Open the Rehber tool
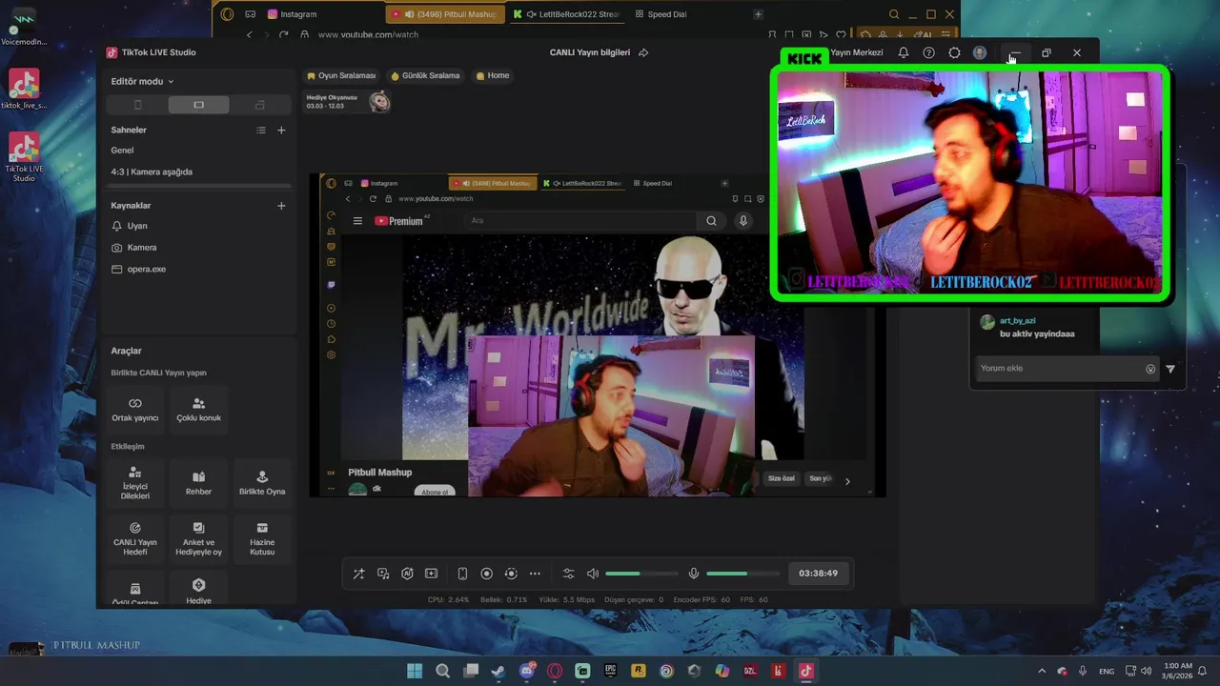Screen dimensions: 1220x686 [x=198, y=483]
